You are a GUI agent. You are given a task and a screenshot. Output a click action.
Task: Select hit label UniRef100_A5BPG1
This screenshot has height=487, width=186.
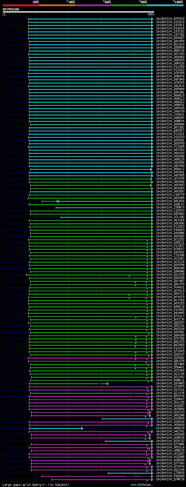[170, 105]
